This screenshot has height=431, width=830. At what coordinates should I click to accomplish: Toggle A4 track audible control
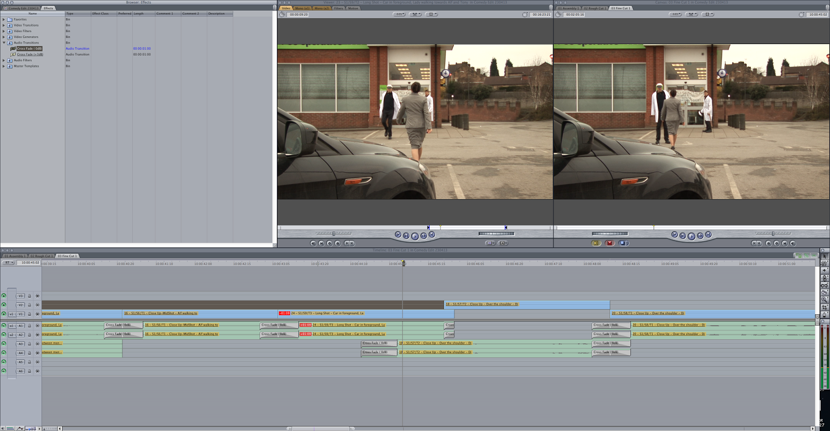pos(4,353)
